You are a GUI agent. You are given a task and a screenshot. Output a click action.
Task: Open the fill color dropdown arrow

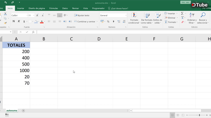39,21
